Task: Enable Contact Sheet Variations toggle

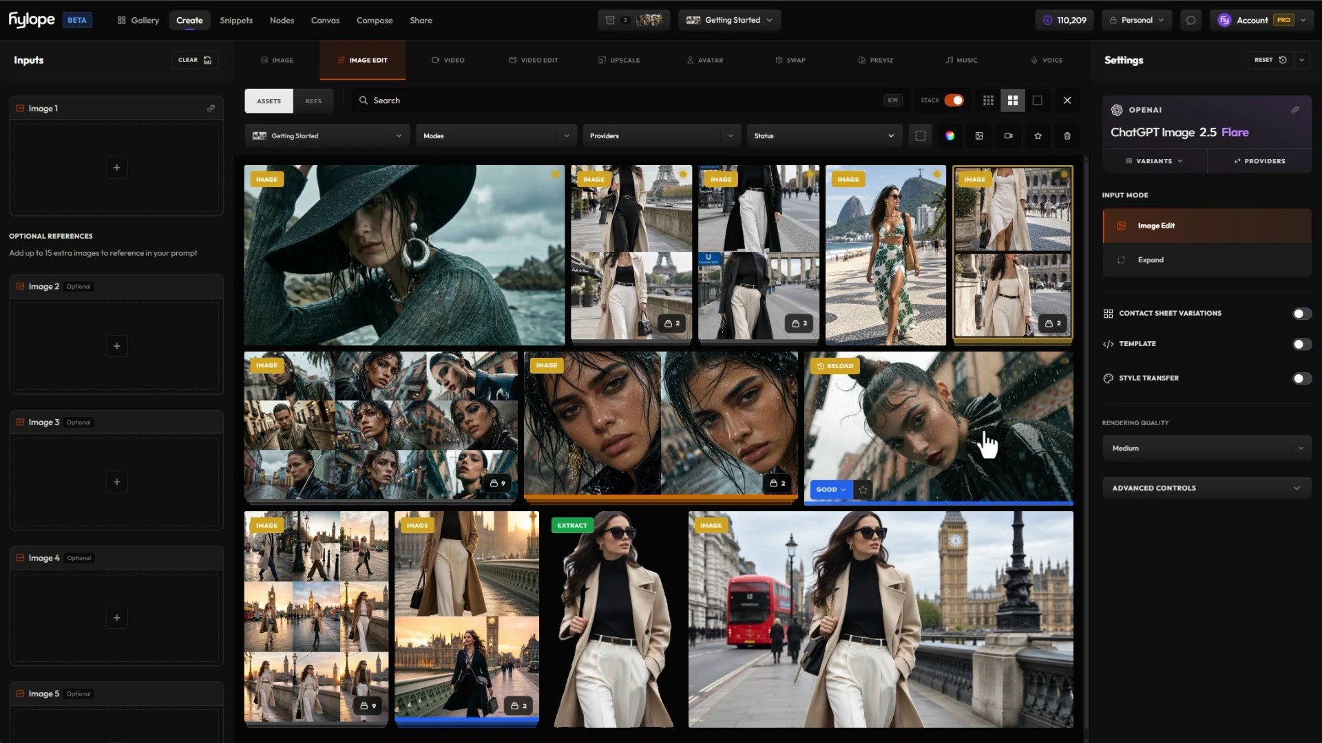Action: pyautogui.click(x=1301, y=314)
